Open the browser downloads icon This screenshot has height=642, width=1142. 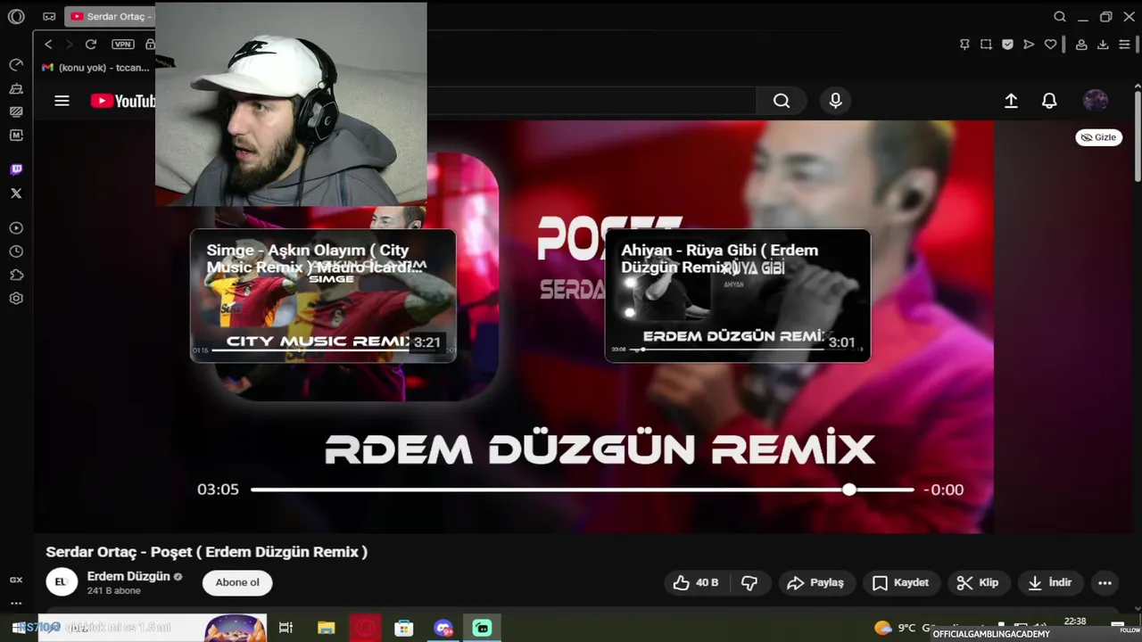(x=1103, y=45)
